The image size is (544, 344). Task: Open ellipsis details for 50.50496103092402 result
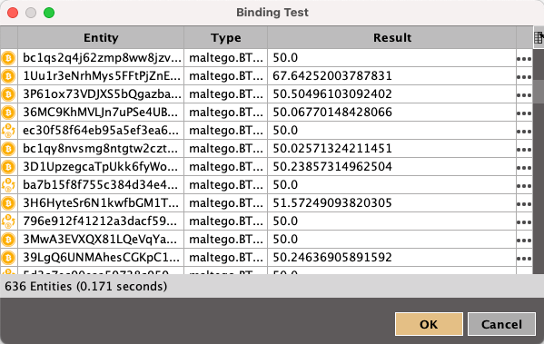[524, 95]
